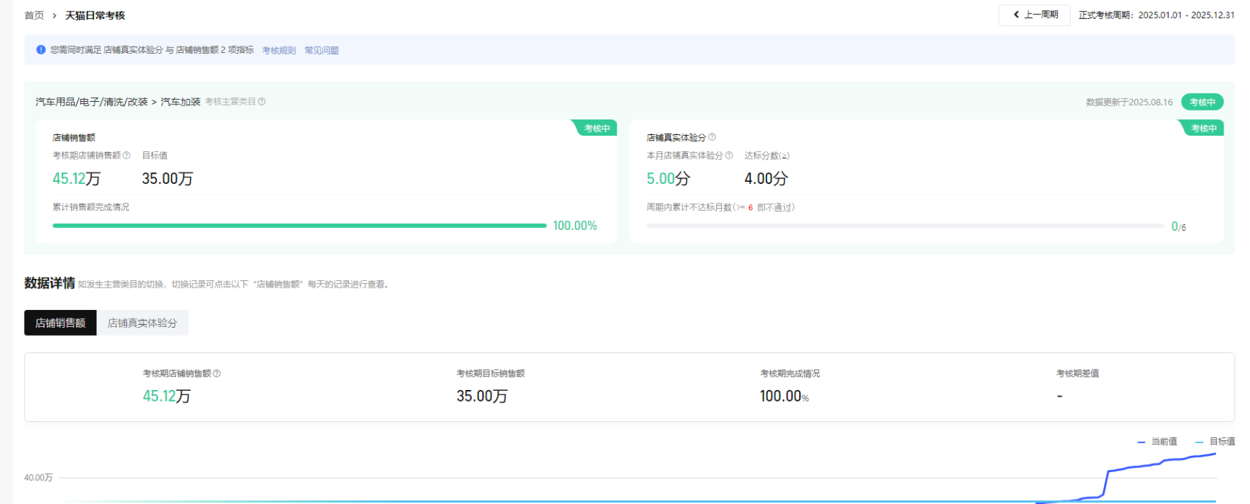
Task: Open the 考核规则 link
Action: 278,51
